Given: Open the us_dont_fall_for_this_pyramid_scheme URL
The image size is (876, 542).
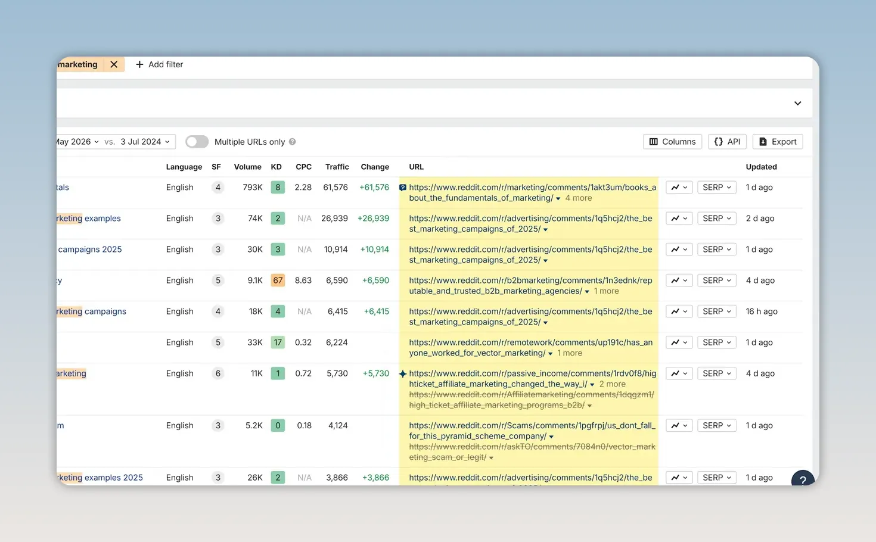Looking at the screenshot, I should click(x=532, y=431).
